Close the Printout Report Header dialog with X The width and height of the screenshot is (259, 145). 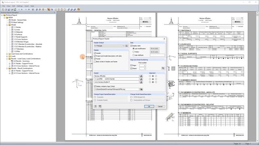pyautogui.click(x=164, y=39)
